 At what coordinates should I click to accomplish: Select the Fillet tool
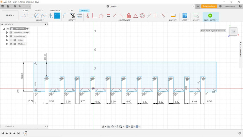65,16
